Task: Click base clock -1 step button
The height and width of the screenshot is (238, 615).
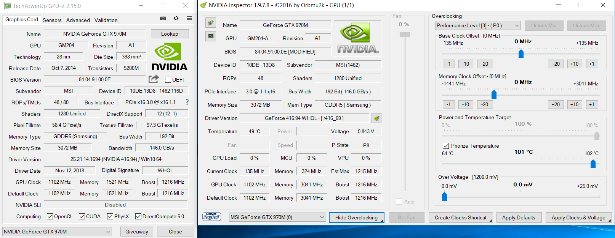Action: [448, 64]
